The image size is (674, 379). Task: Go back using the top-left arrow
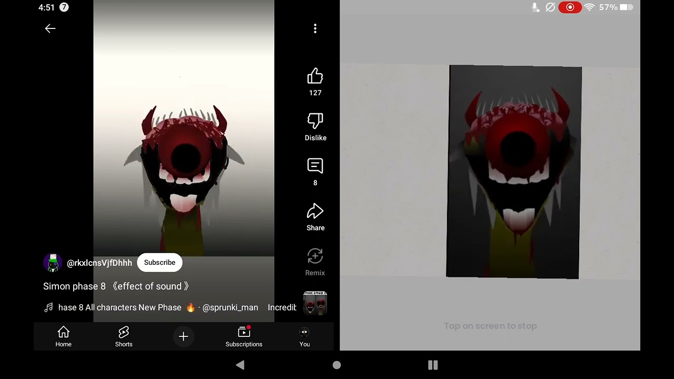[50, 28]
